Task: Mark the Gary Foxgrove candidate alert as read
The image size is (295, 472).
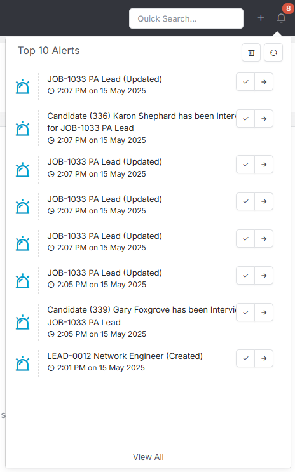Action: pos(245,313)
